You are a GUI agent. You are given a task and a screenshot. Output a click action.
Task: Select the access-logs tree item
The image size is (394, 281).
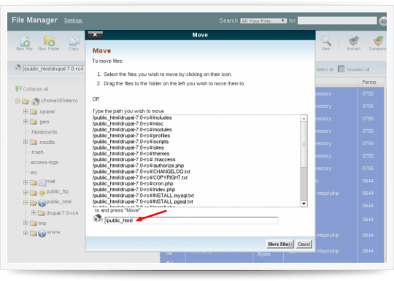point(45,162)
